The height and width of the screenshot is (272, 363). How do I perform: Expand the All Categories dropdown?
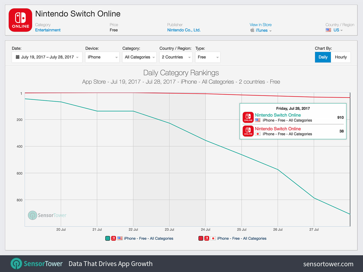coord(139,57)
